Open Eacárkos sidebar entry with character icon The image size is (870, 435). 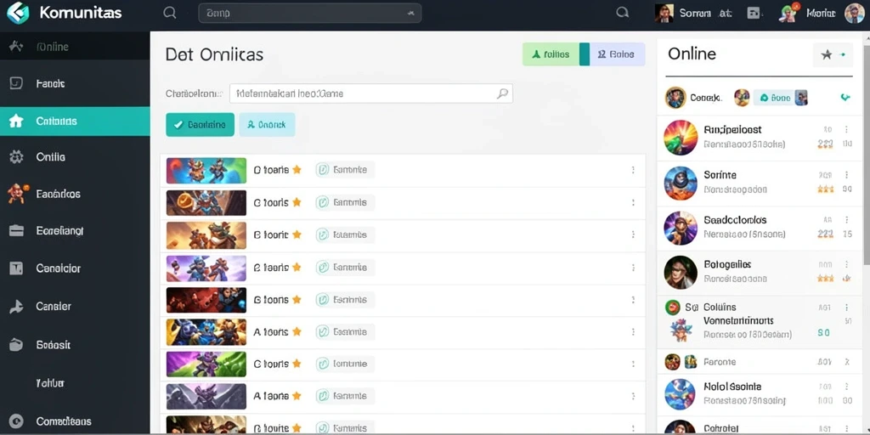(x=75, y=194)
